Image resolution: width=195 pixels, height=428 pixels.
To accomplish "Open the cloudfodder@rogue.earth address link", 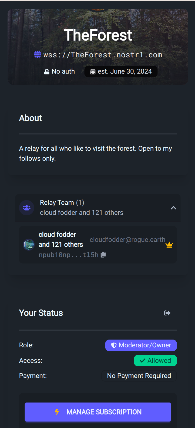I will (127, 240).
